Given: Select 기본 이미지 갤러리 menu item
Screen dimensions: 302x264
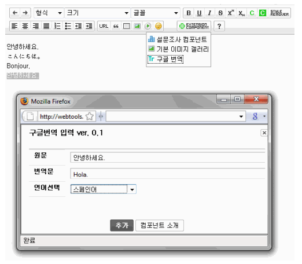Looking at the screenshot, I should pyautogui.click(x=178, y=49).
